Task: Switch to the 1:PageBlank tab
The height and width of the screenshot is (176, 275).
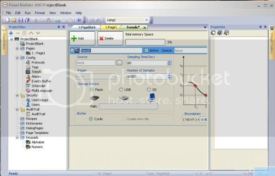Action: (86, 27)
